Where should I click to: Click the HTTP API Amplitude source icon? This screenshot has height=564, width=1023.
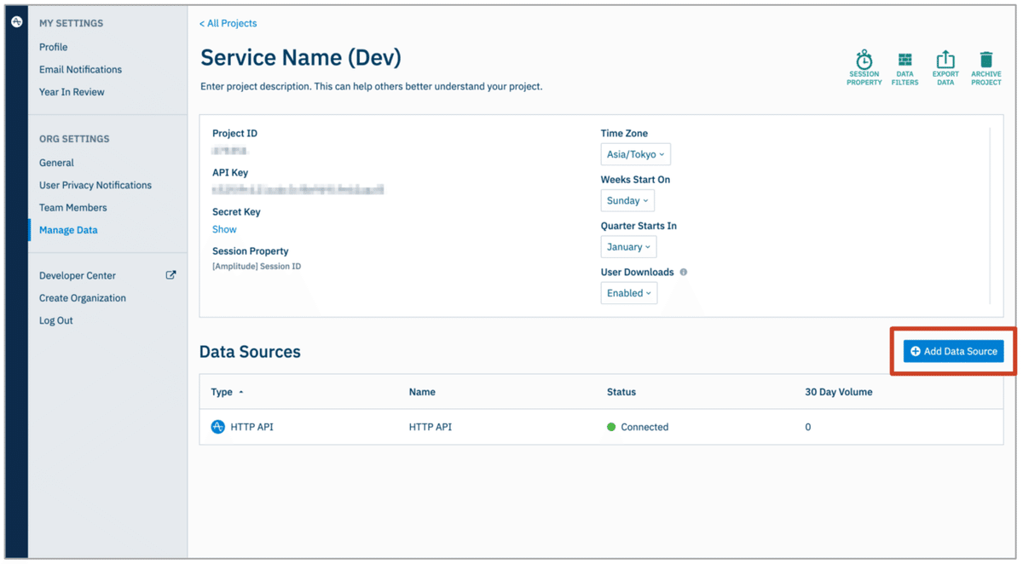coord(218,427)
